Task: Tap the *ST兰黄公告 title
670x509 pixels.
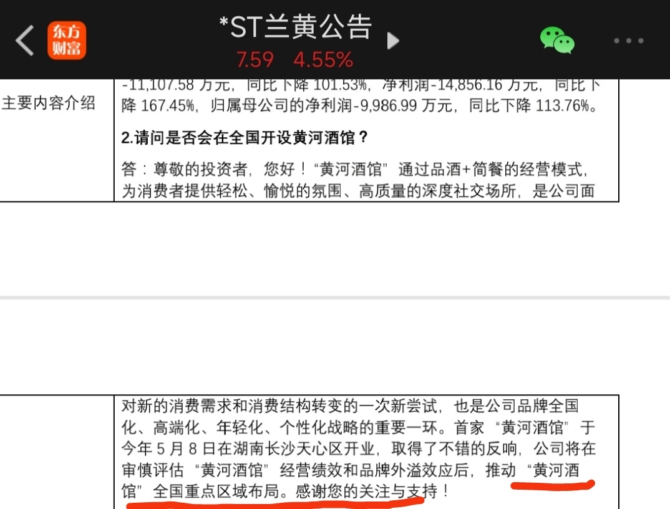Action: tap(295, 26)
